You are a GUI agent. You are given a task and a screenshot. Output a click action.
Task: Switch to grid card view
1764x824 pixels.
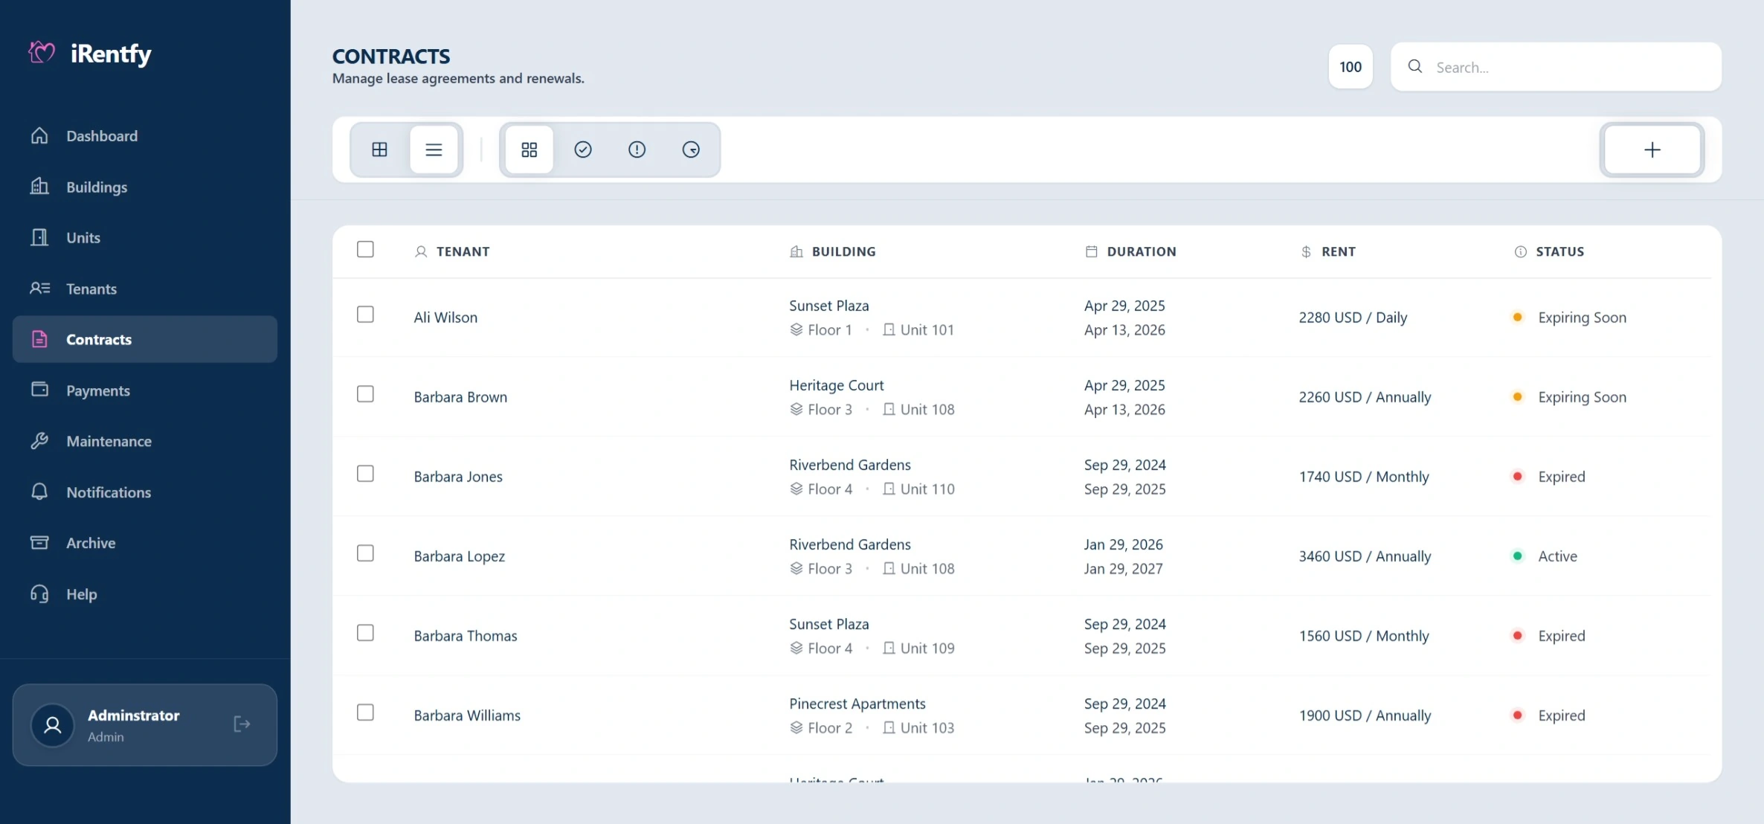click(x=379, y=149)
